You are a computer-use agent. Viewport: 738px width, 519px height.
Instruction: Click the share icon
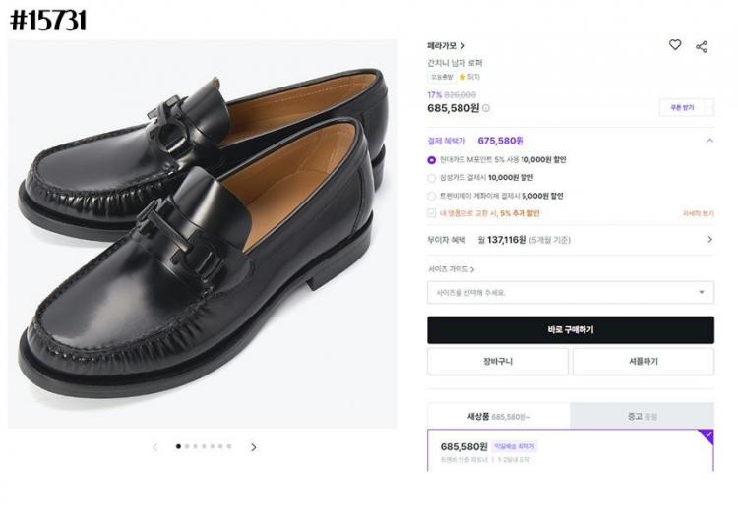coord(702,46)
